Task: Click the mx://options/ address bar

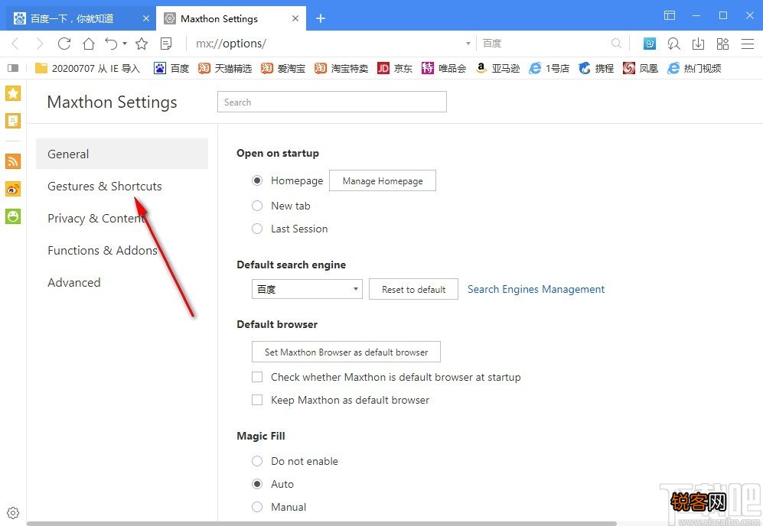Action: [326, 44]
